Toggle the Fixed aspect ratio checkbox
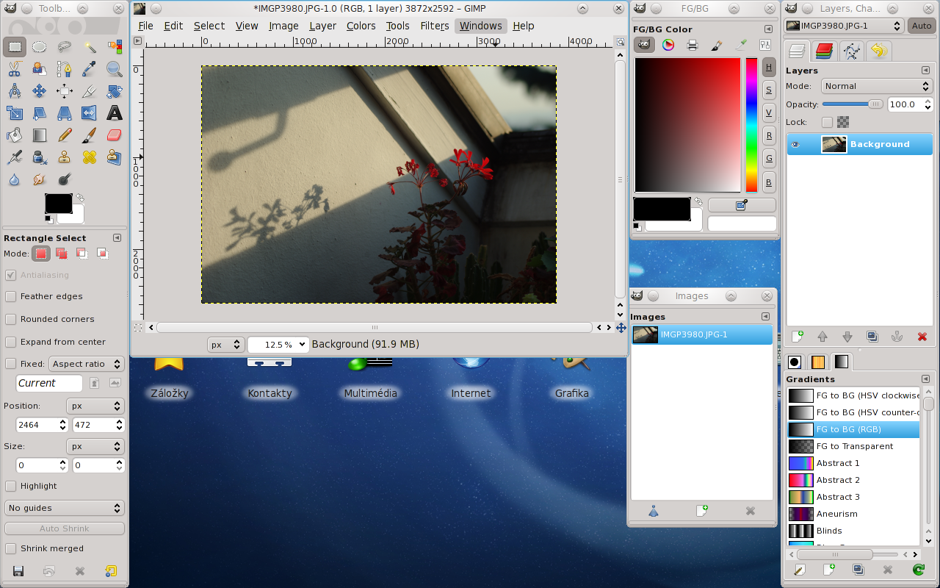940x588 pixels. point(11,364)
